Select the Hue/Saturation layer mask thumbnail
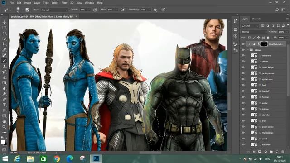Image resolution: width=290 pixels, height=163 pixels. (x=264, y=44)
